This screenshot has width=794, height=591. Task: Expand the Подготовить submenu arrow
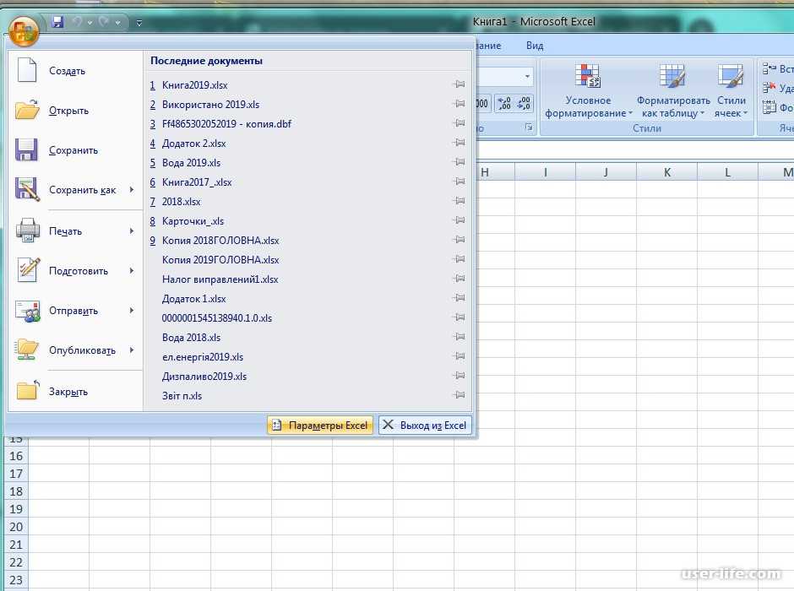pyautogui.click(x=132, y=271)
